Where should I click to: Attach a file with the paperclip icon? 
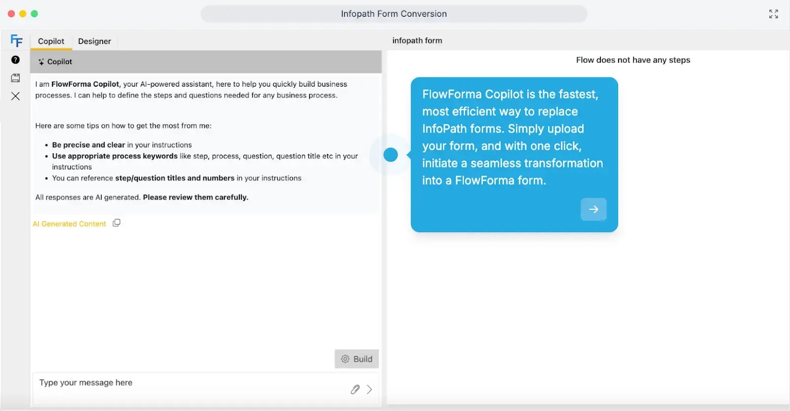[354, 389]
